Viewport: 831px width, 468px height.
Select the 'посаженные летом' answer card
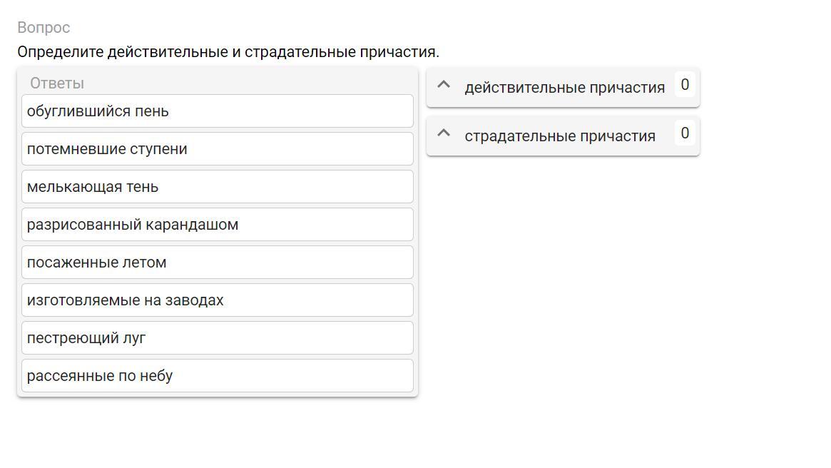(217, 263)
